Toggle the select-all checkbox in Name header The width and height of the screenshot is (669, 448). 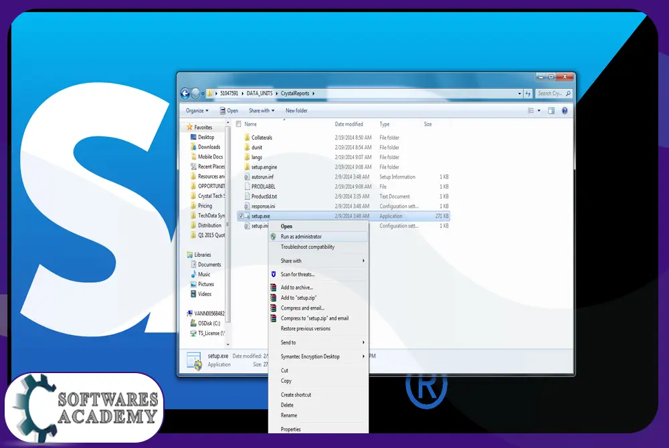point(239,124)
